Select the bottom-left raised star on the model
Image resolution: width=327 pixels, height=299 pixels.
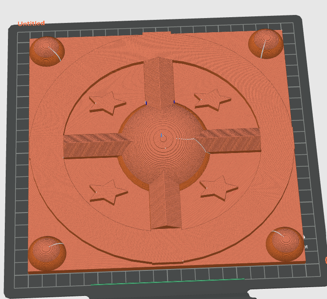[x=108, y=192]
